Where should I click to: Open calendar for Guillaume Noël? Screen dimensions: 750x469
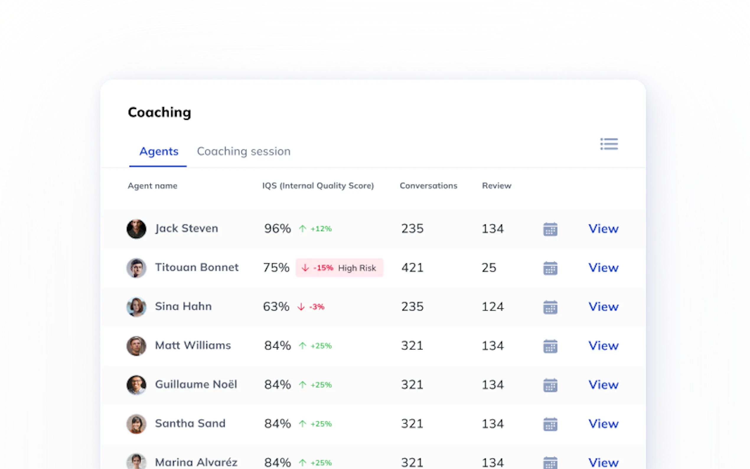click(550, 385)
